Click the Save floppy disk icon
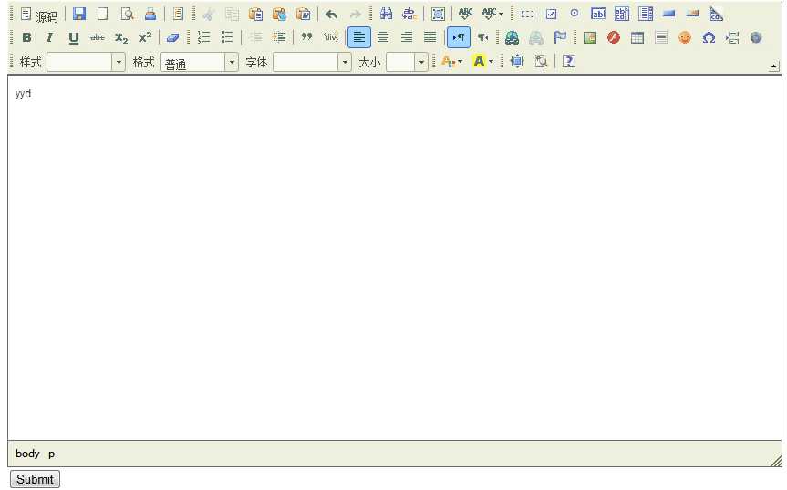This screenshot has width=787, height=490. [78, 14]
